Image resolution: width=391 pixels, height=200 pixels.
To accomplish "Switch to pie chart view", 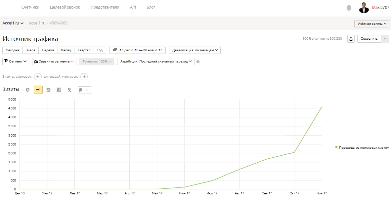I will pos(28,90).
